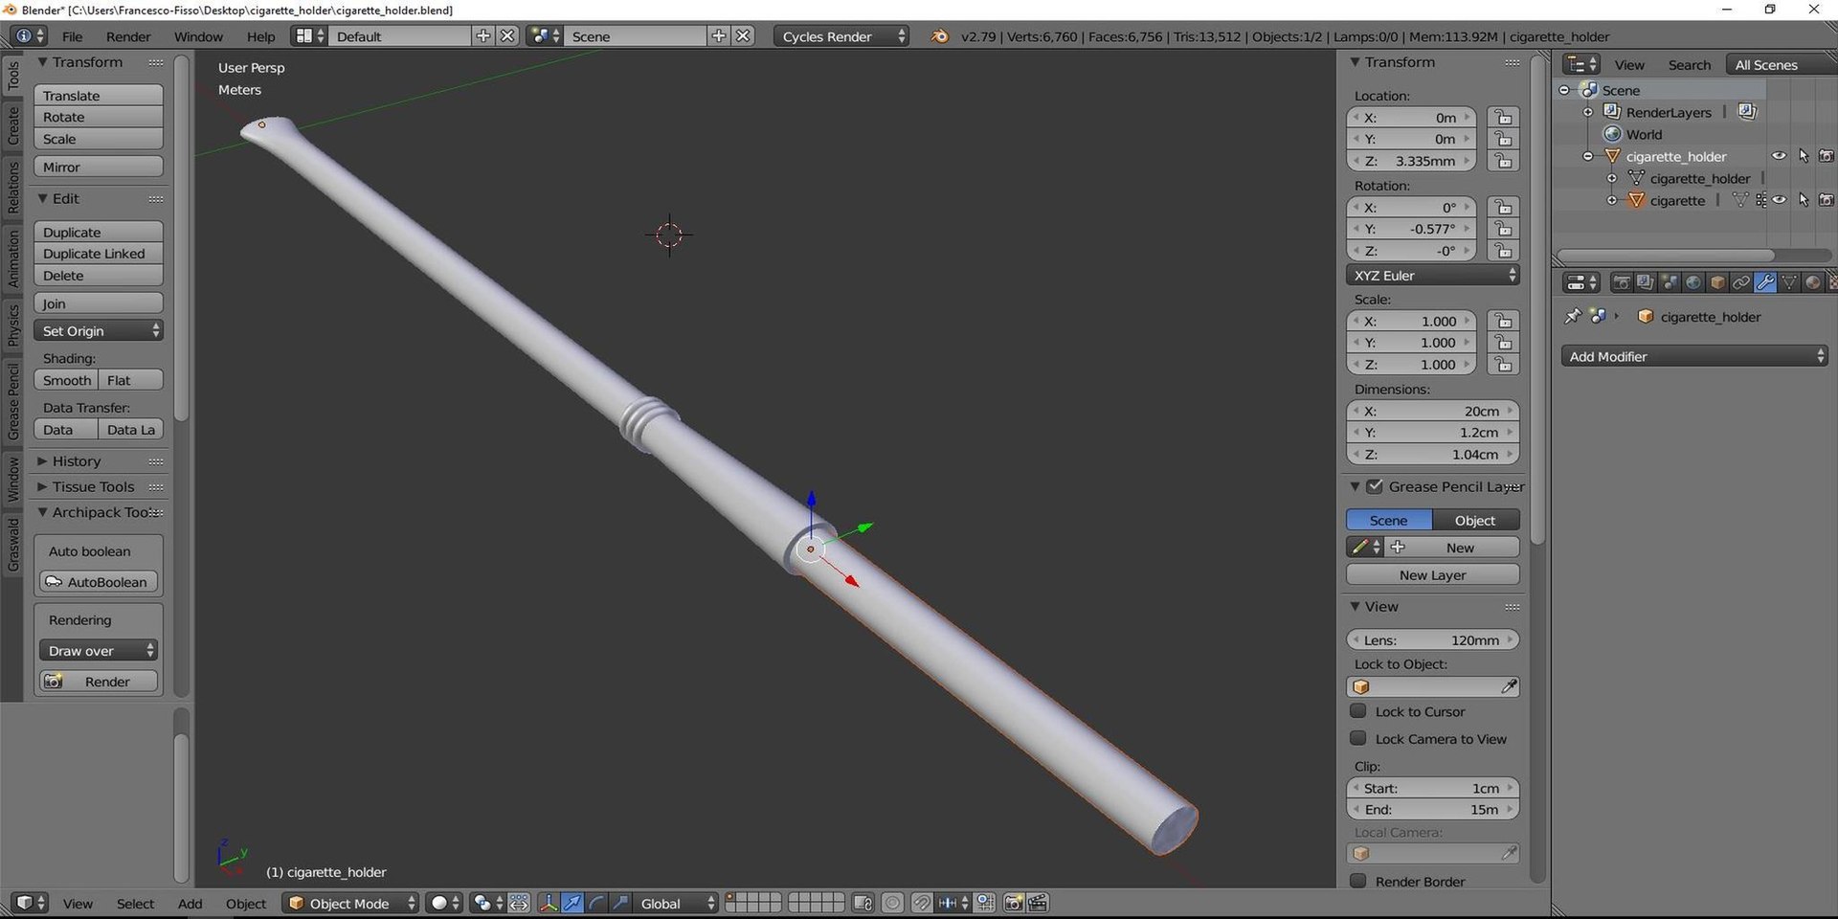Expand the cigarette object in outliner
Viewport: 1838px width, 919px height.
1612,200
